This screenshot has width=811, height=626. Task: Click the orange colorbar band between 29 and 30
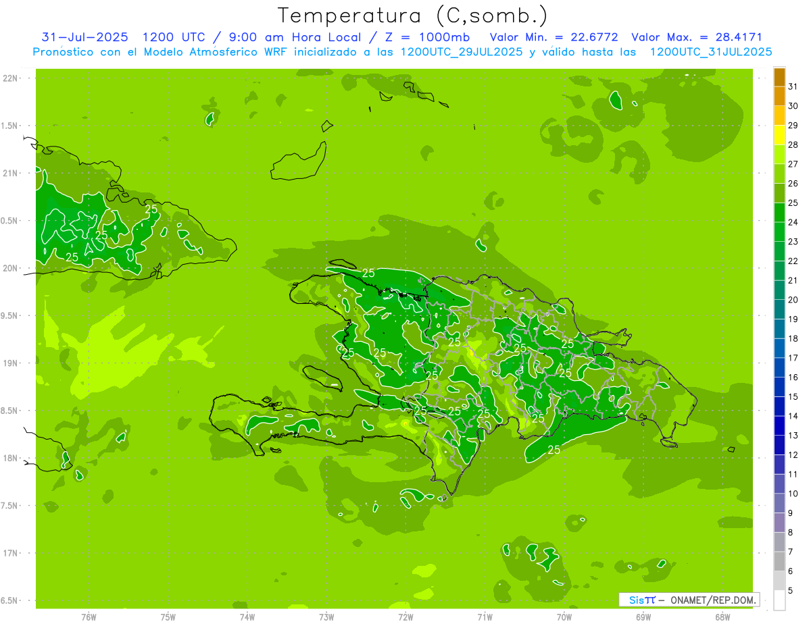[779, 115]
